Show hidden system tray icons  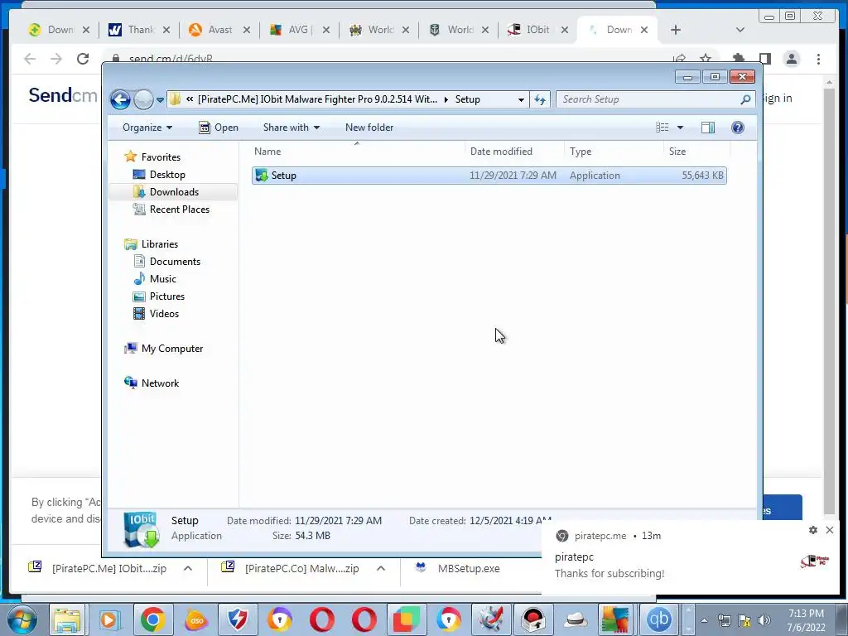coord(704,620)
